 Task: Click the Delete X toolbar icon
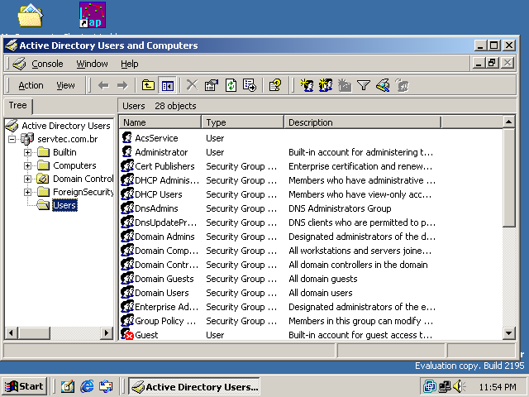(x=192, y=85)
